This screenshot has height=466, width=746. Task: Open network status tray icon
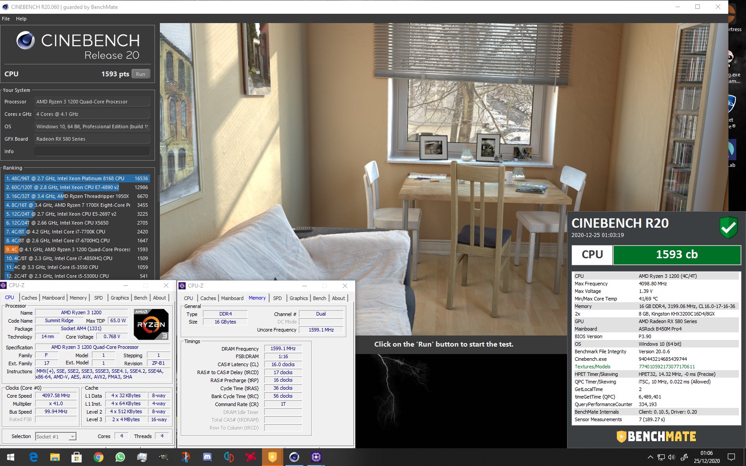click(661, 457)
